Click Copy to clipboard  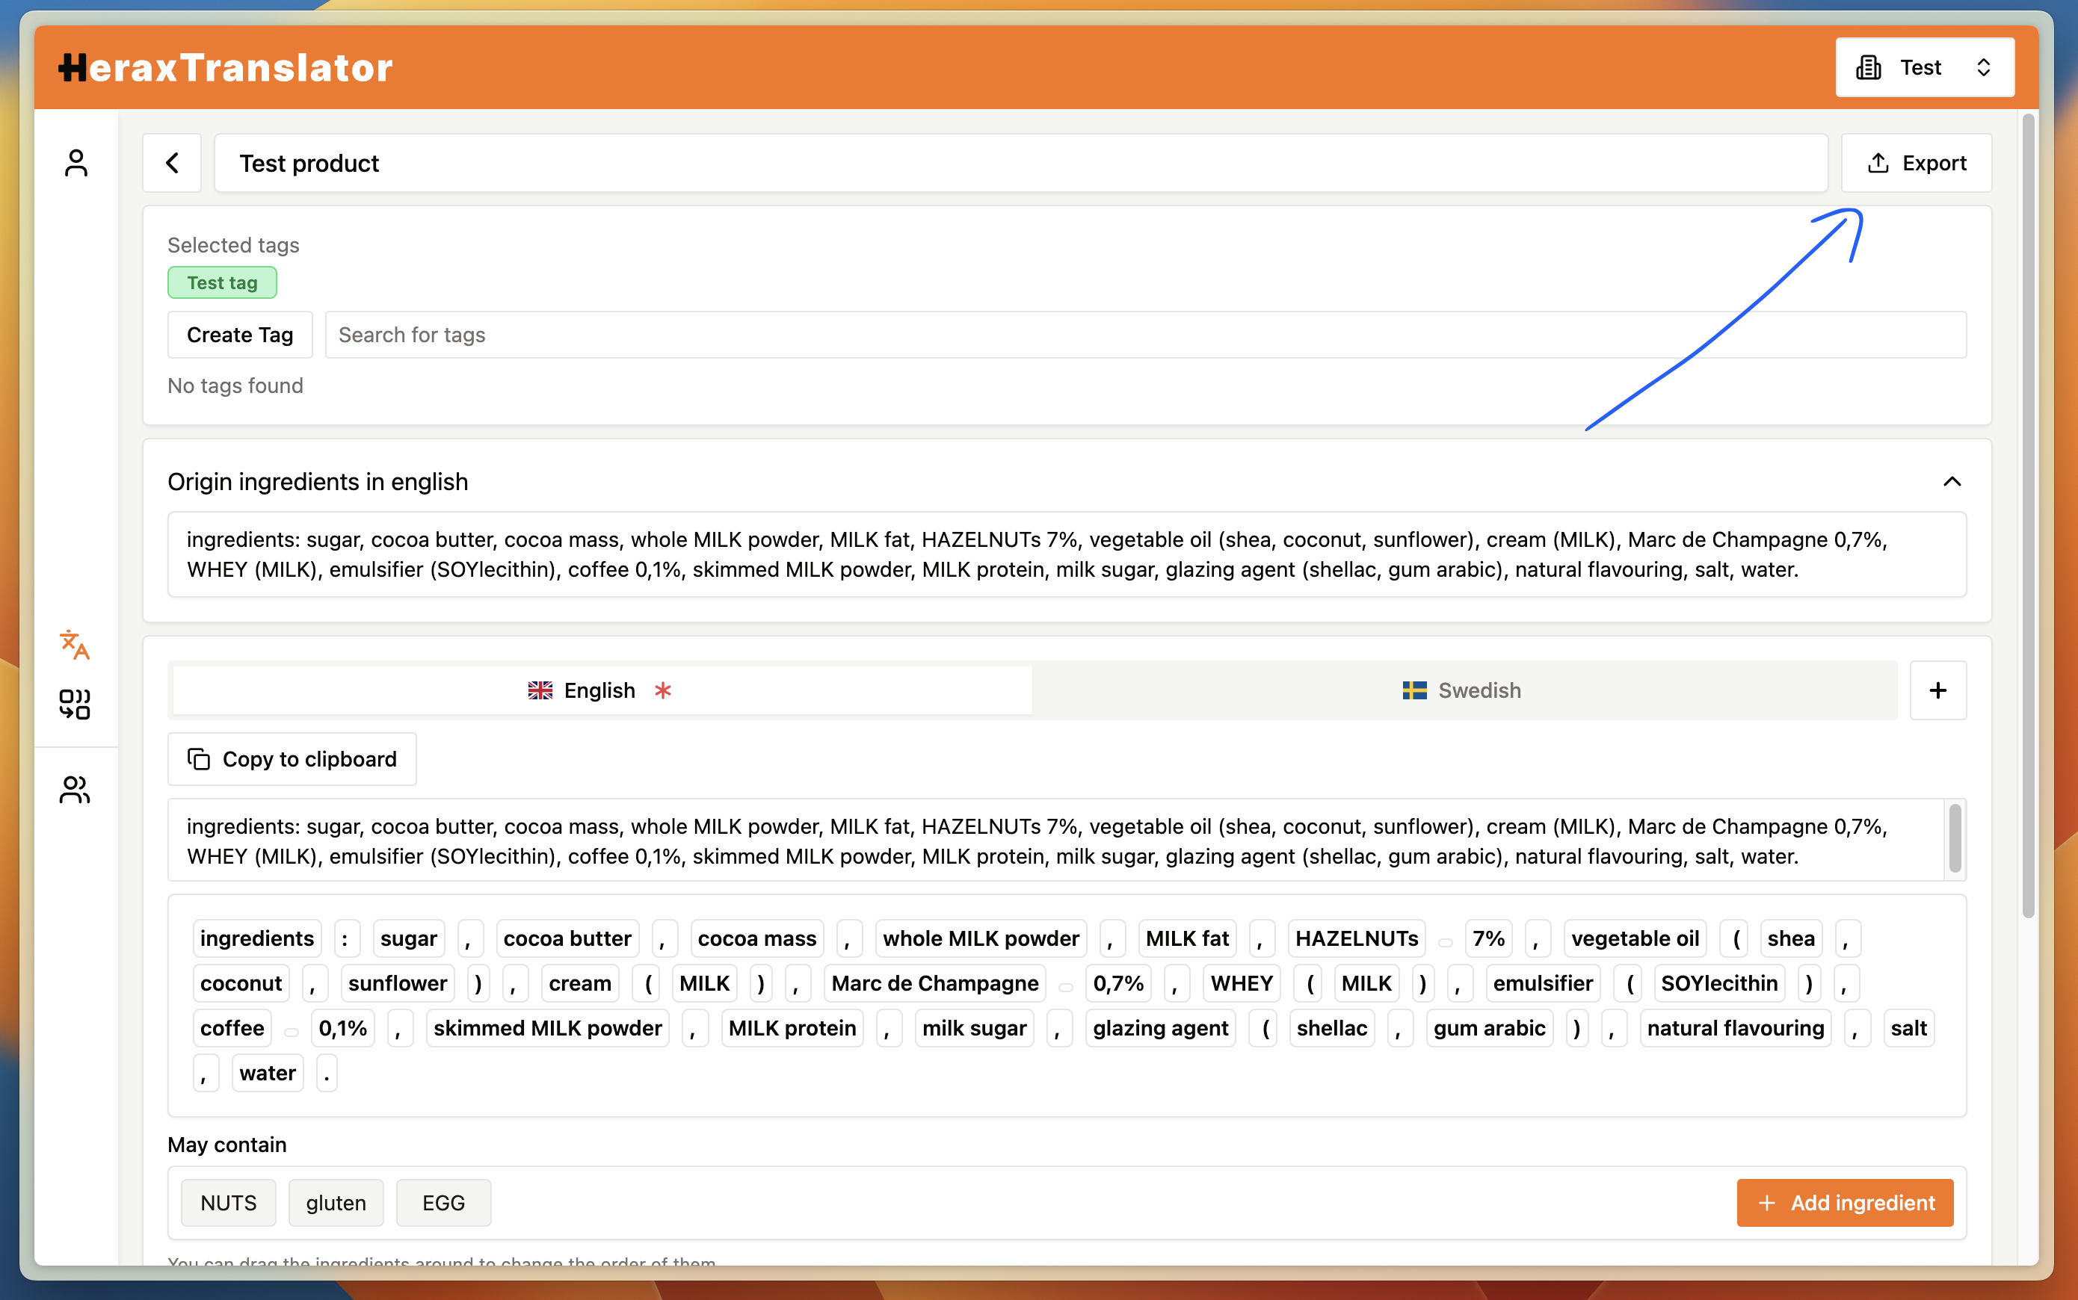pyautogui.click(x=292, y=759)
